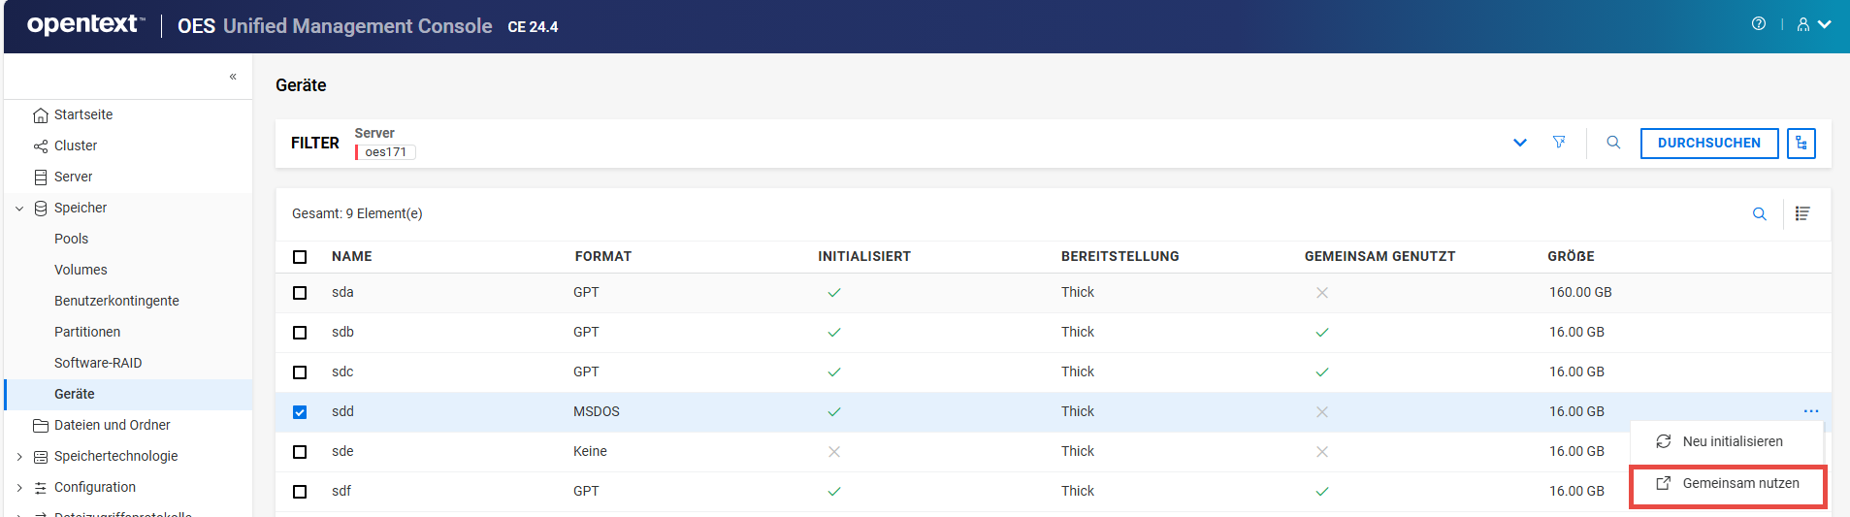
Task: Choose Gemeinsam nutzen from context menu
Action: [1739, 483]
